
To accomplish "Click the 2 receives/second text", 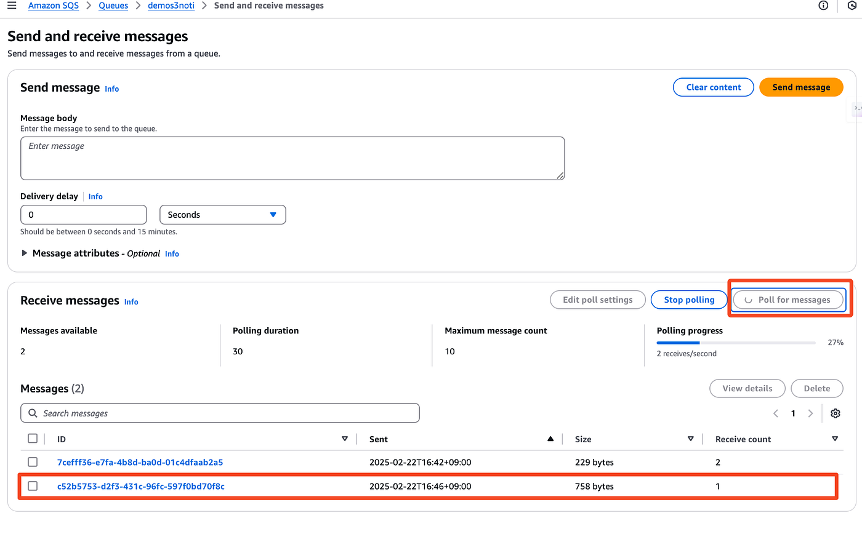I will tap(687, 354).
